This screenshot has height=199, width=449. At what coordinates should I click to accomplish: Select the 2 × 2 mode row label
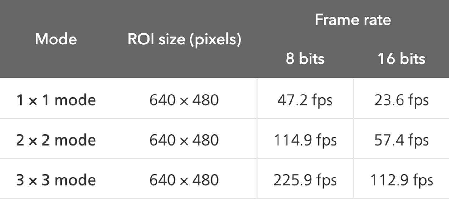[x=56, y=140]
